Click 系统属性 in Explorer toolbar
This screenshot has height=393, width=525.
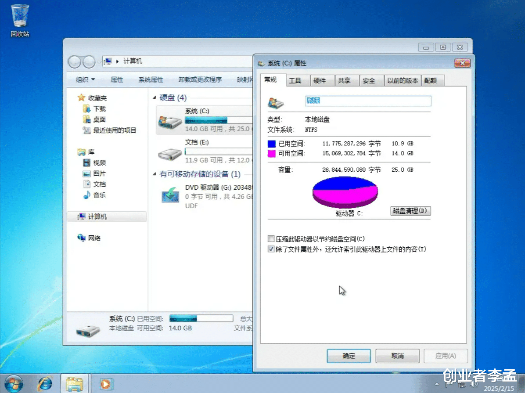click(x=151, y=79)
